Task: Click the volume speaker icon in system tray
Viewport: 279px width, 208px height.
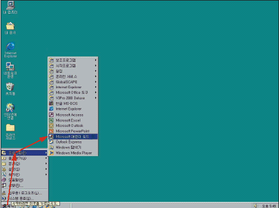Action: point(255,206)
